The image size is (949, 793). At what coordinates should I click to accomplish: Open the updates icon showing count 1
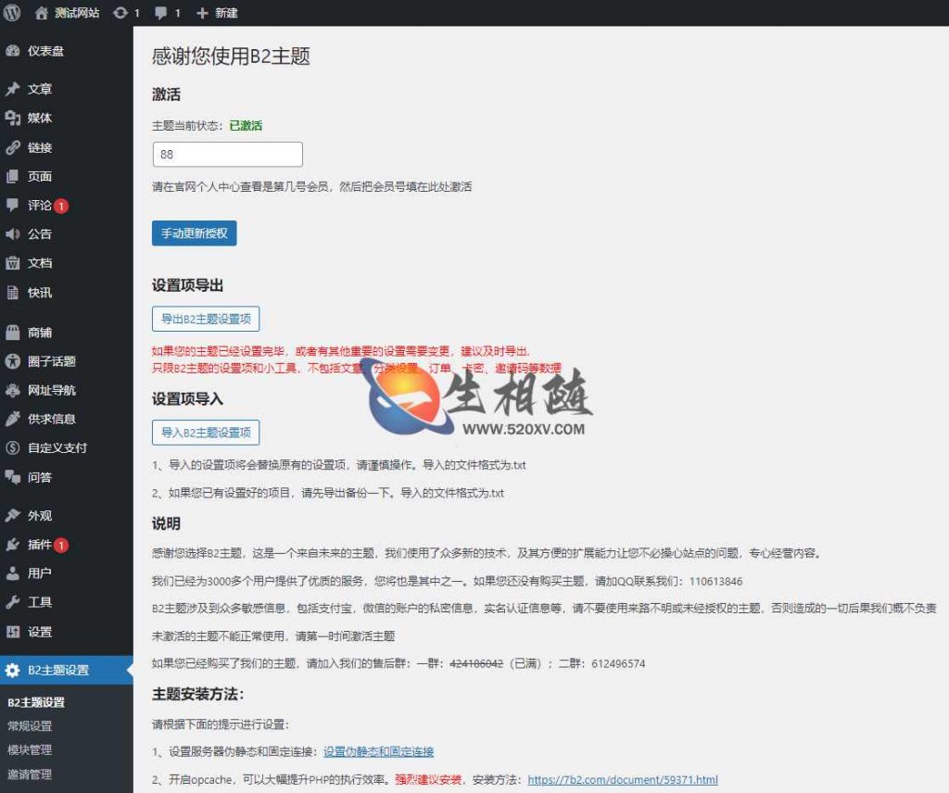(x=120, y=13)
